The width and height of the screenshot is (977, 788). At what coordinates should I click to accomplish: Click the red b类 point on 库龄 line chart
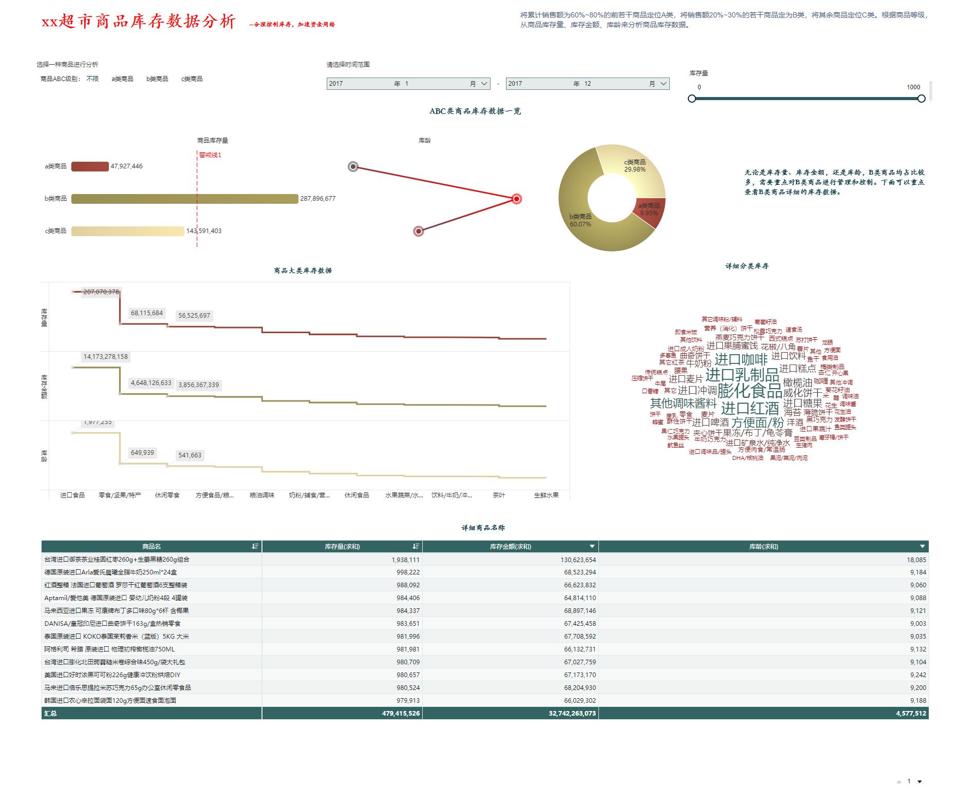[517, 199]
